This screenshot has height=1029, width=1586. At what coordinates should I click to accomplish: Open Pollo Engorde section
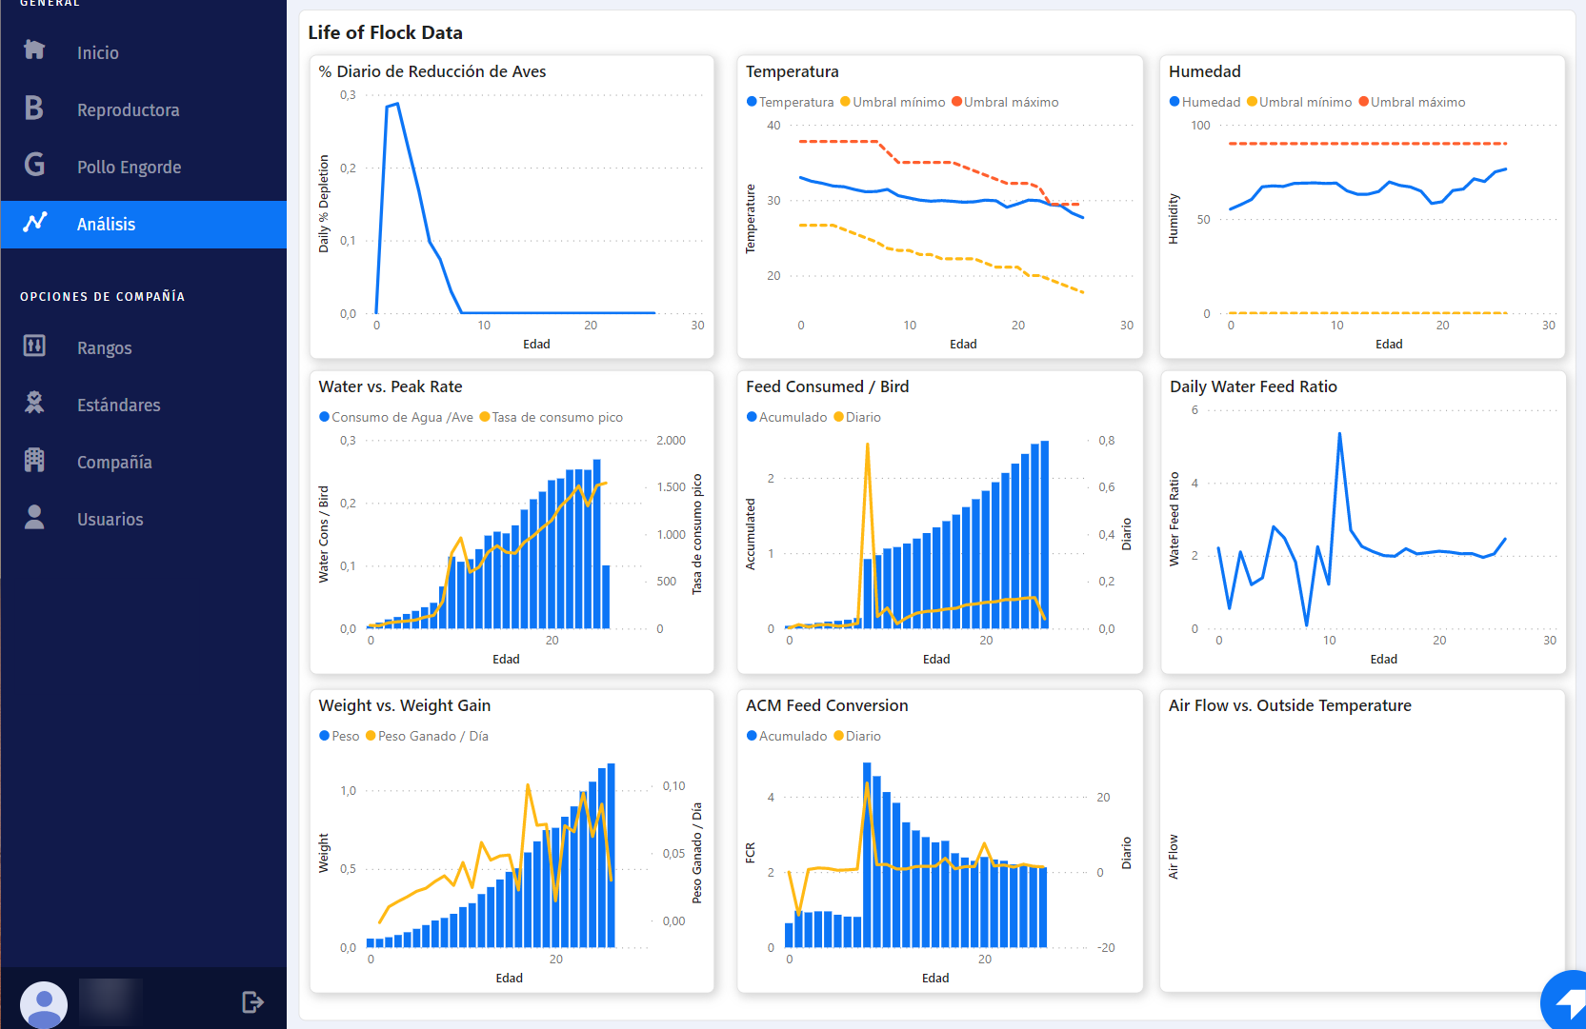129,167
